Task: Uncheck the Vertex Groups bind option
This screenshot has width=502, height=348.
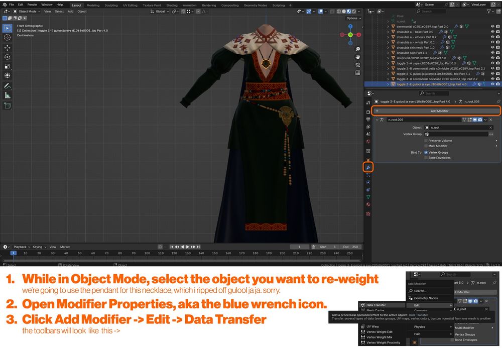Action: [x=426, y=152]
